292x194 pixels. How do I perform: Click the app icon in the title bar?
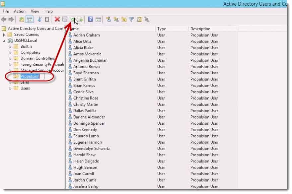3,4
